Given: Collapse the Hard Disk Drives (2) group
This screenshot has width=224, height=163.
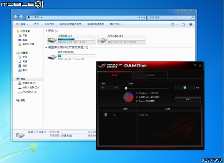Looking at the screenshot, I should point(46,31).
